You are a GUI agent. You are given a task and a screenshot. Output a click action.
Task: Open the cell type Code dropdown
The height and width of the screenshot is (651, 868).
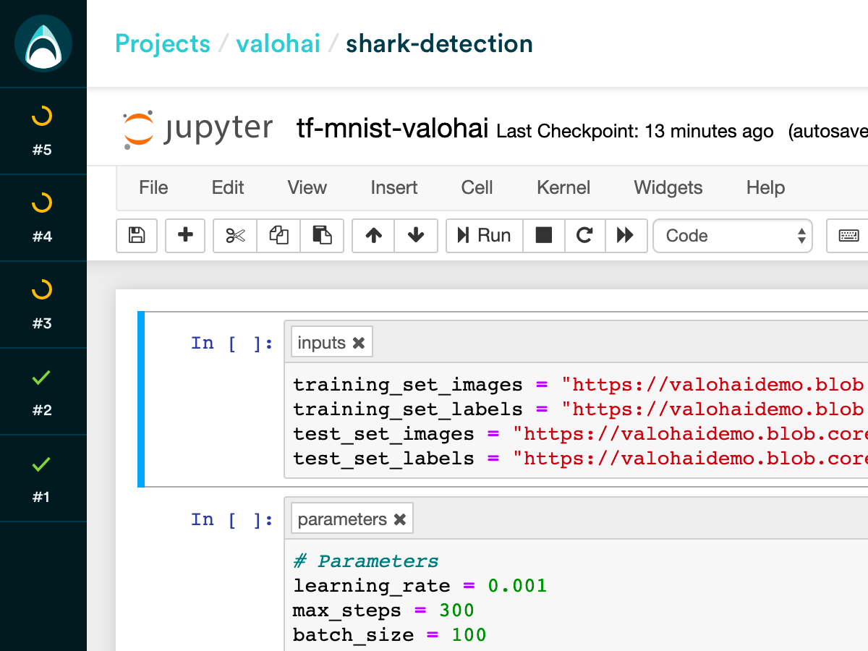(733, 236)
